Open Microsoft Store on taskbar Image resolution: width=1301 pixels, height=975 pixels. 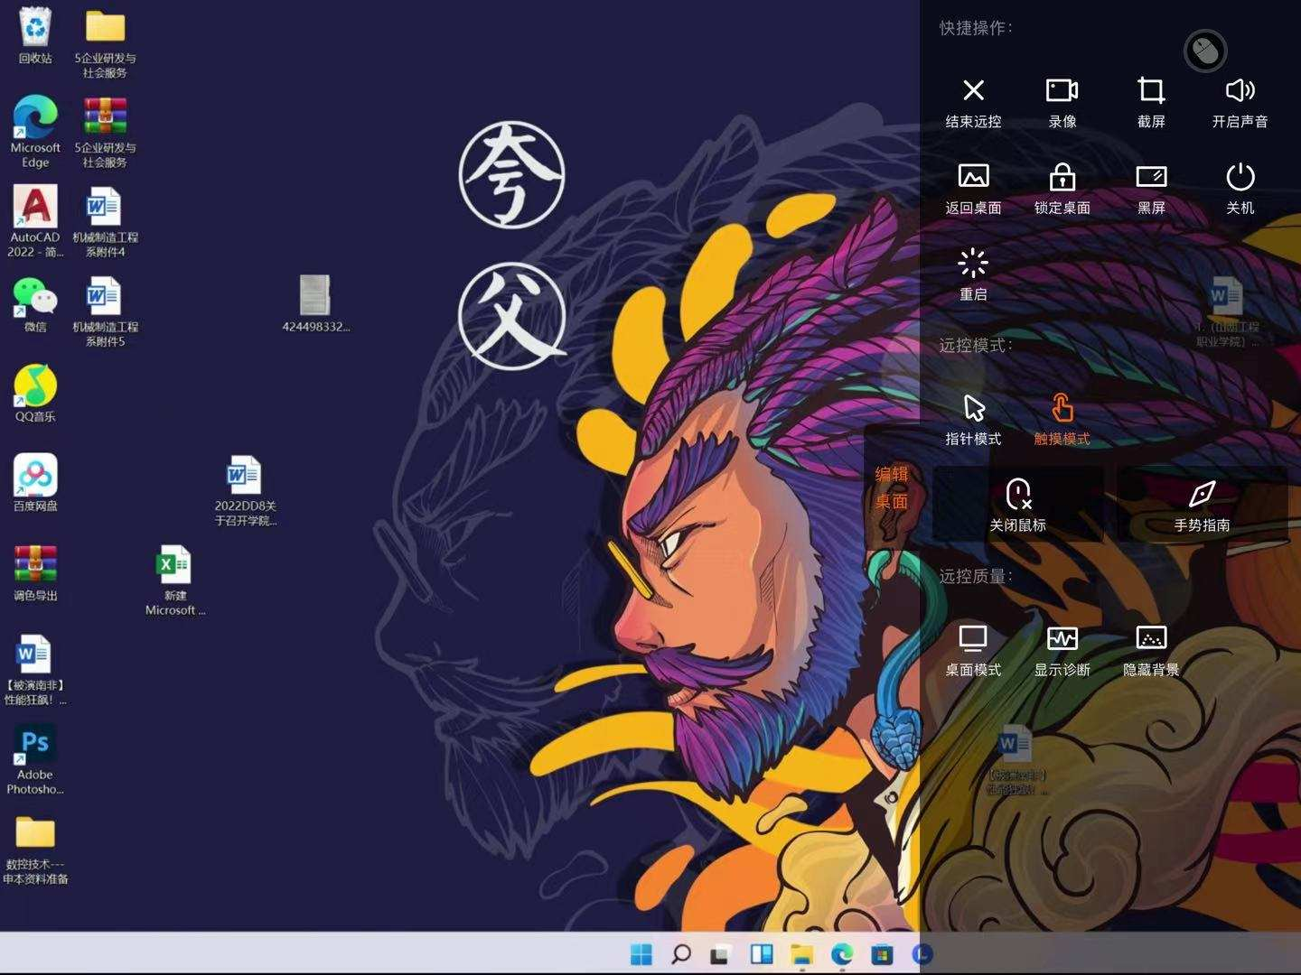point(882,954)
